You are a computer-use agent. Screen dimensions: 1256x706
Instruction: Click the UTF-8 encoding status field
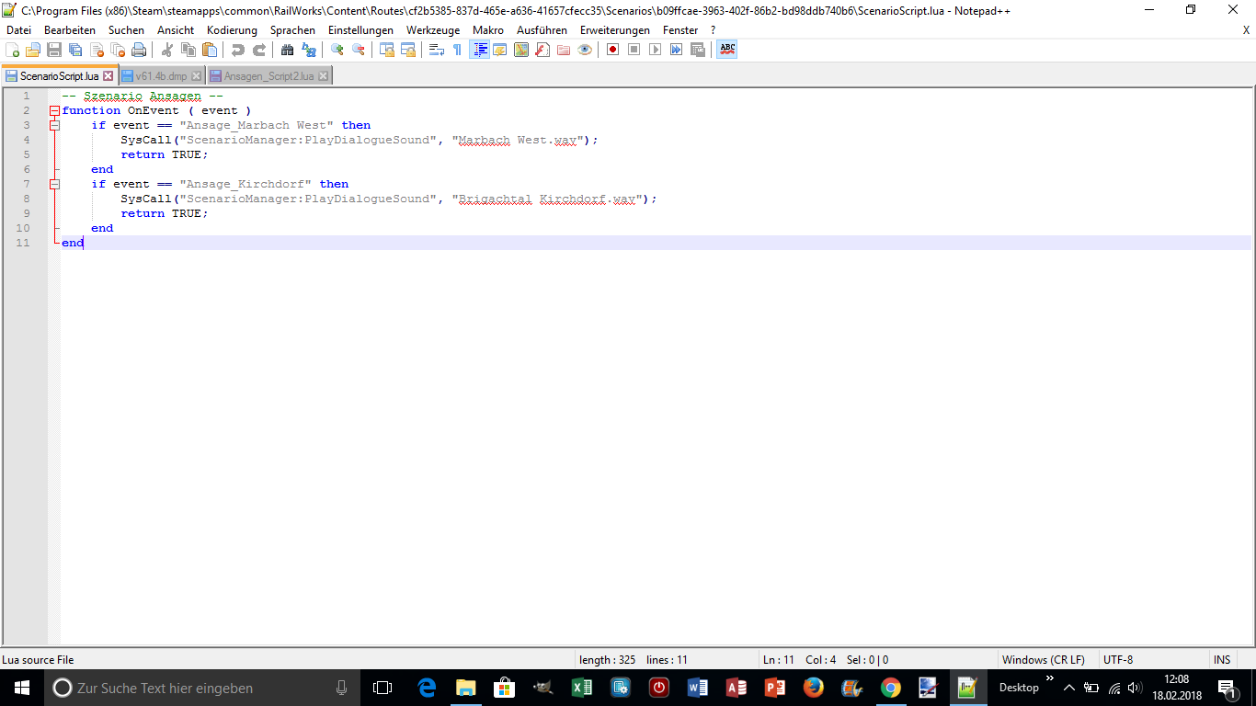tap(1117, 659)
